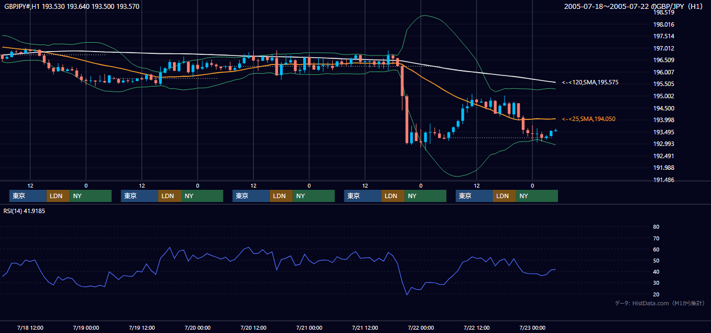Viewport: 711px width, 333px height.
Task: Select the last LDN session block, rightmost set
Action: [x=504, y=196]
